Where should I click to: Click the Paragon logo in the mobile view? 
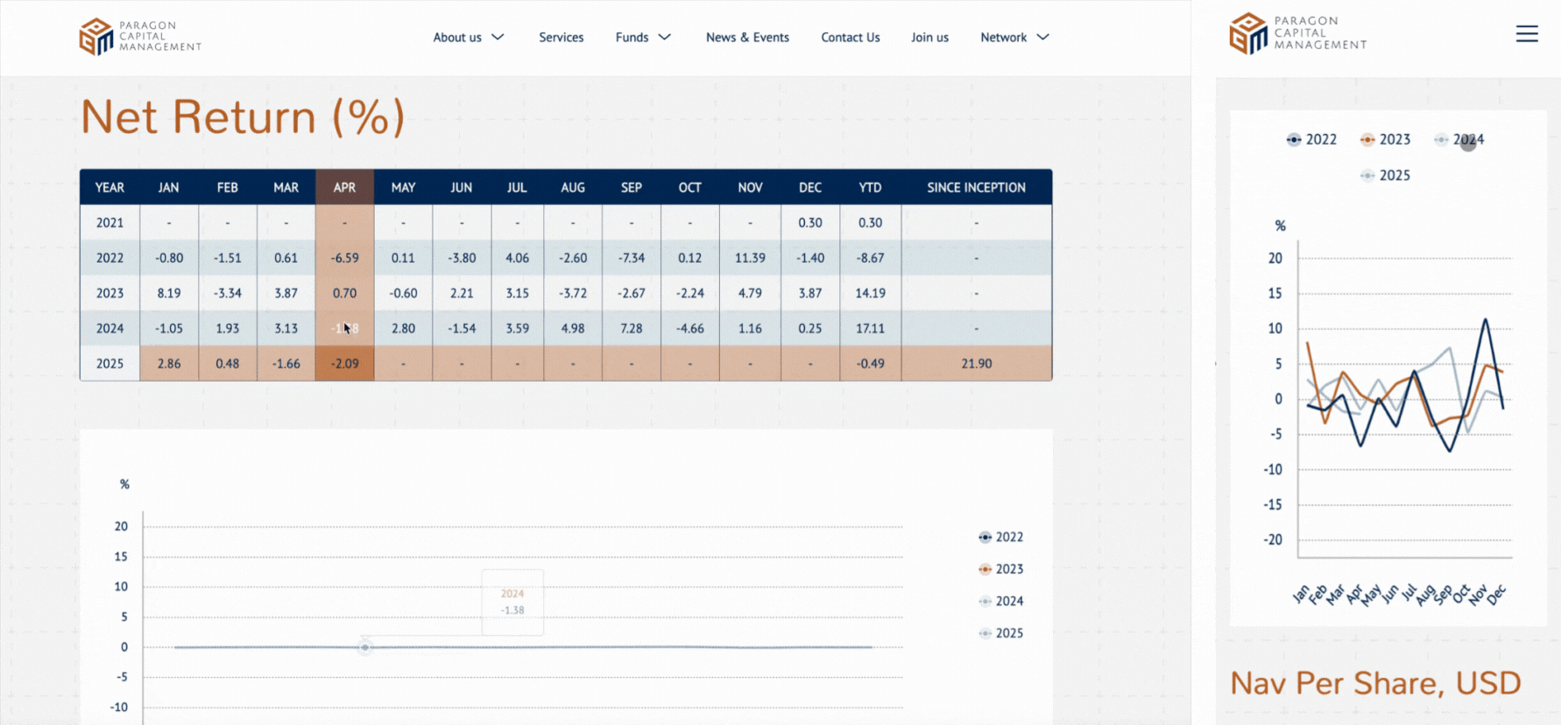pyautogui.click(x=1297, y=33)
